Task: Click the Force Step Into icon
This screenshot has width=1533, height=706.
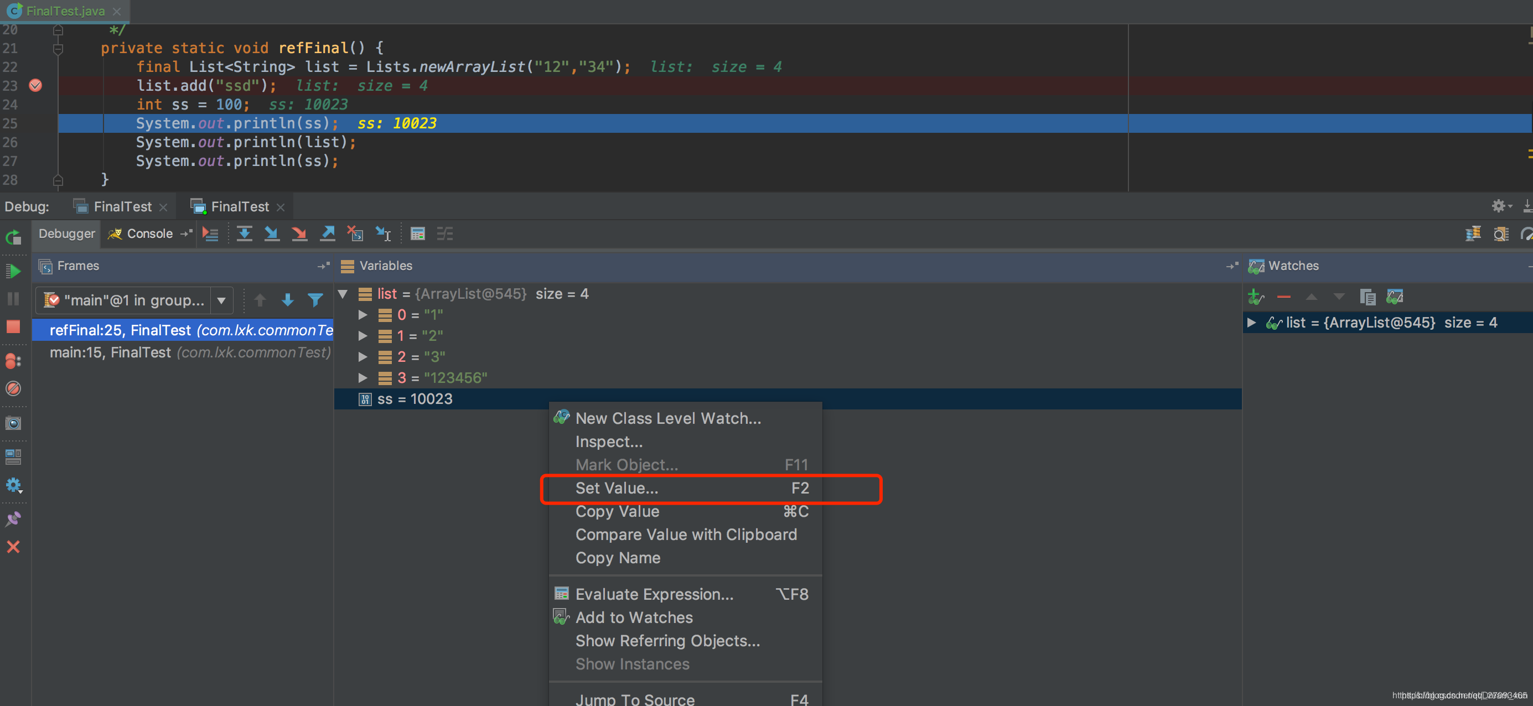Action: [x=299, y=233]
